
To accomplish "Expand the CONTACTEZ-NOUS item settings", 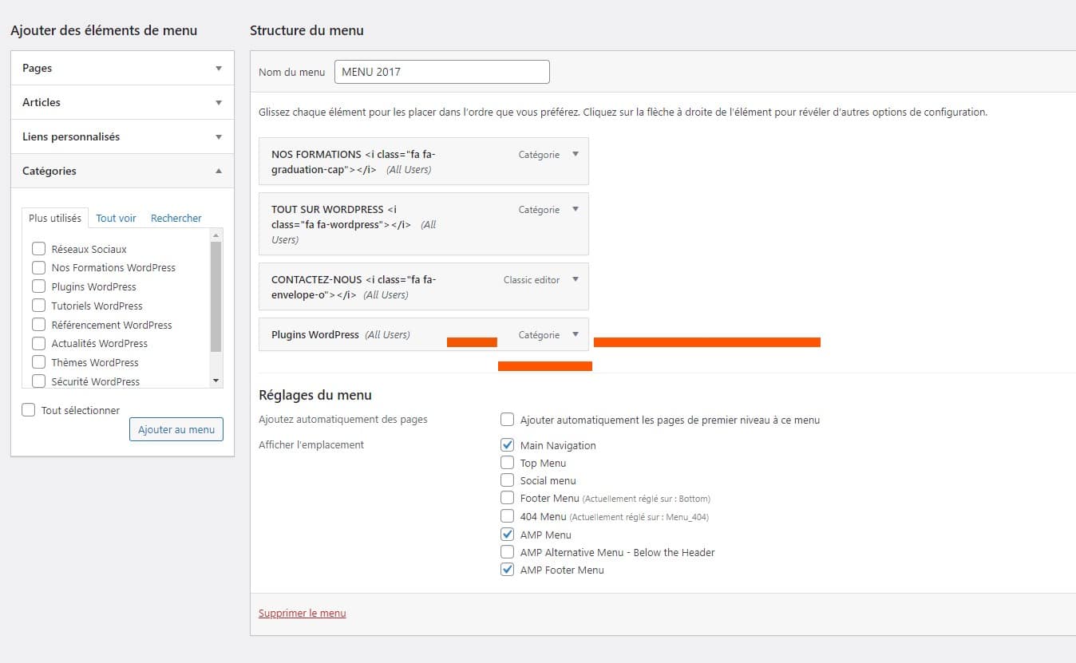I will coord(574,280).
